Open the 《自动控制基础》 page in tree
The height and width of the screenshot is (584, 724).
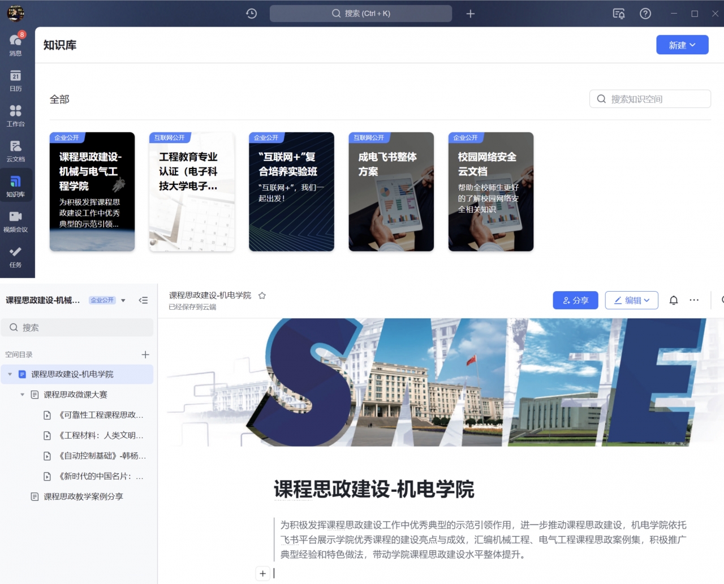click(x=102, y=456)
